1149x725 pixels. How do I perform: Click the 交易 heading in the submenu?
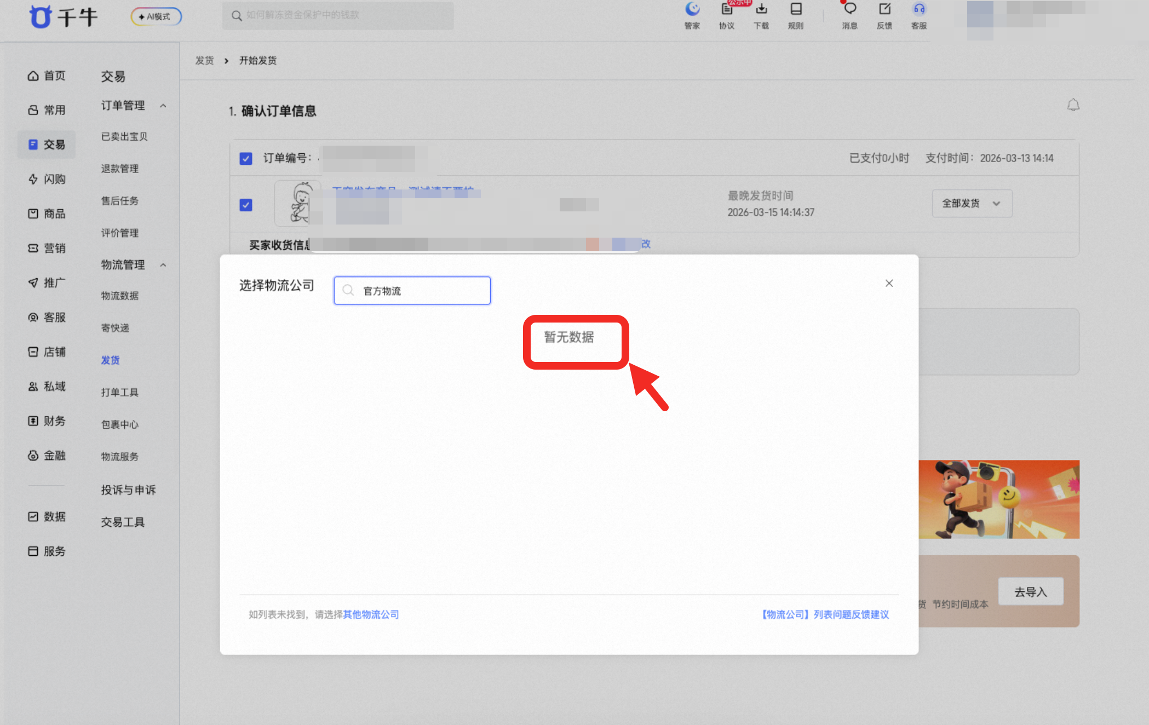[x=113, y=76]
